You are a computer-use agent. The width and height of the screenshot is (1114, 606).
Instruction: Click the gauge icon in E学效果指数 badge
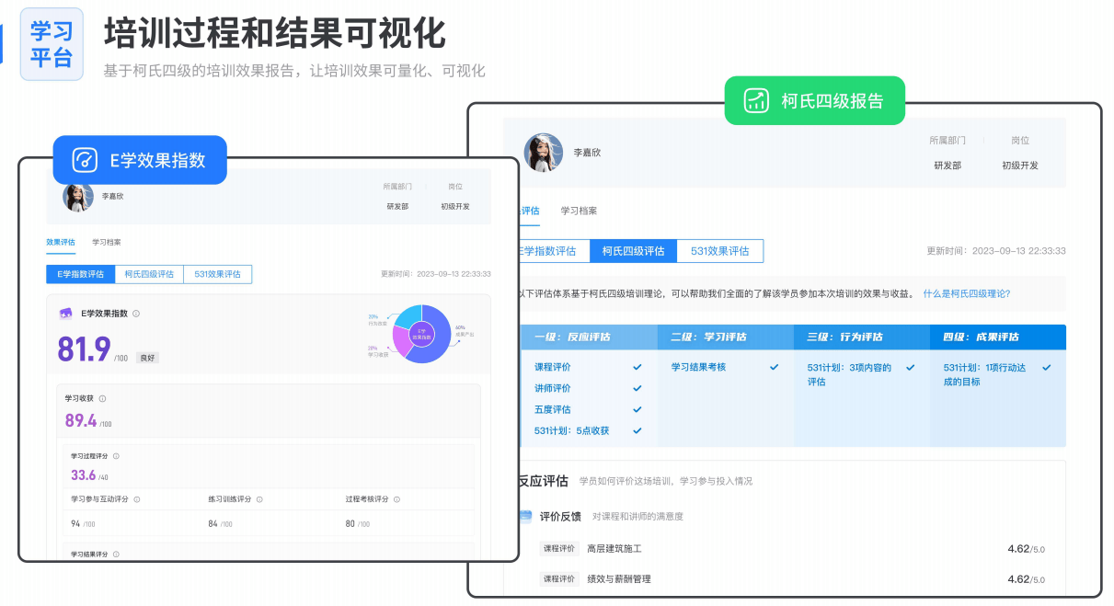click(x=85, y=160)
